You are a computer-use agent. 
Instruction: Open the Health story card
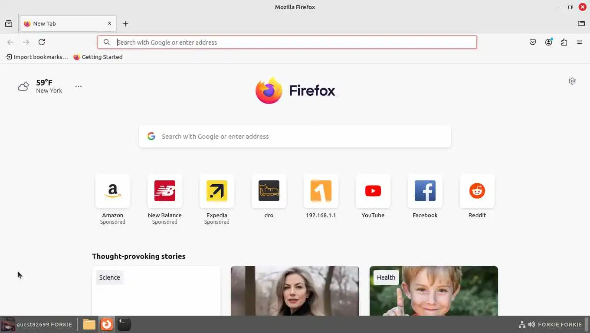point(434,291)
